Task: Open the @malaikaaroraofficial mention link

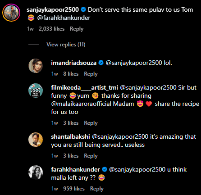Action: click(92, 104)
